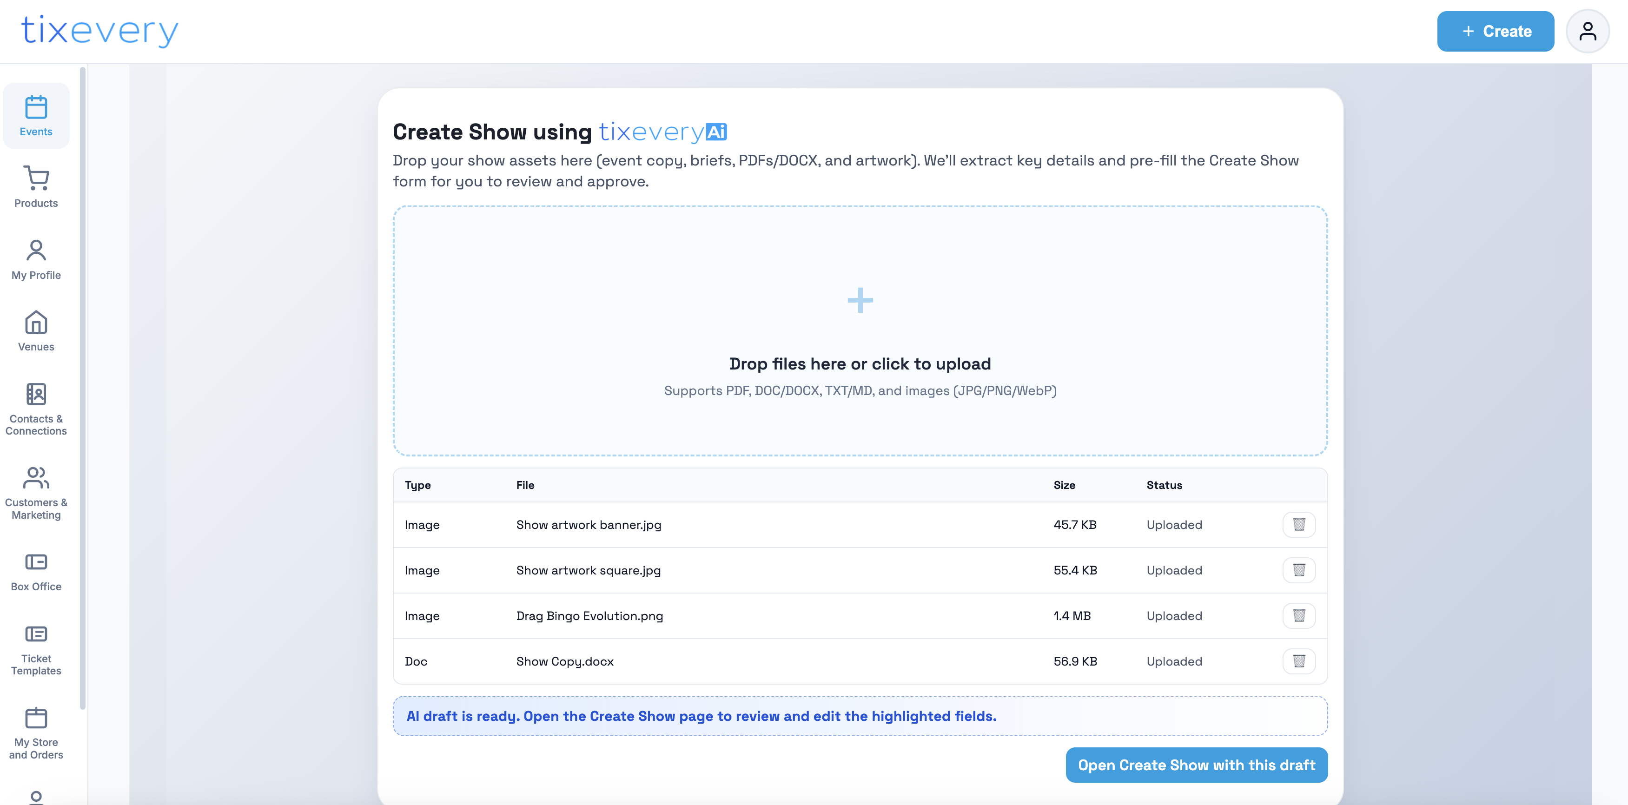Open the user account avatar menu
Screen dimensions: 1628x805
[x=1587, y=31]
